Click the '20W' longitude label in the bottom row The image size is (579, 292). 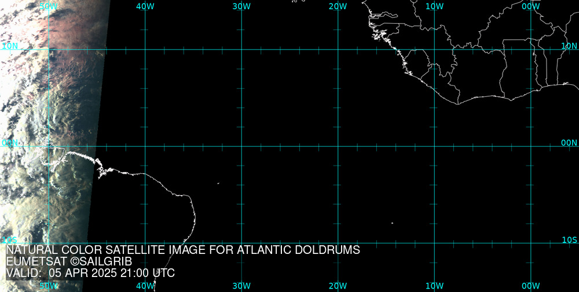[x=338, y=286]
